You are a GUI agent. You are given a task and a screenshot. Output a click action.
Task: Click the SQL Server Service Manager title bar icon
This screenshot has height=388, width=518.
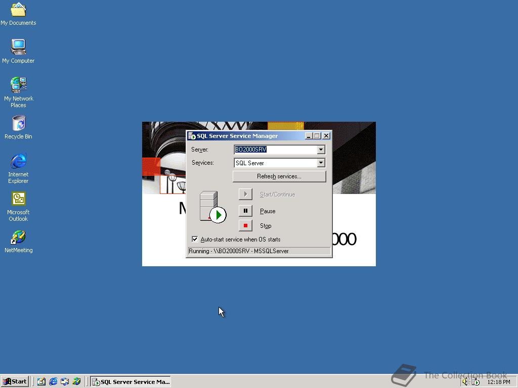pyautogui.click(x=191, y=135)
